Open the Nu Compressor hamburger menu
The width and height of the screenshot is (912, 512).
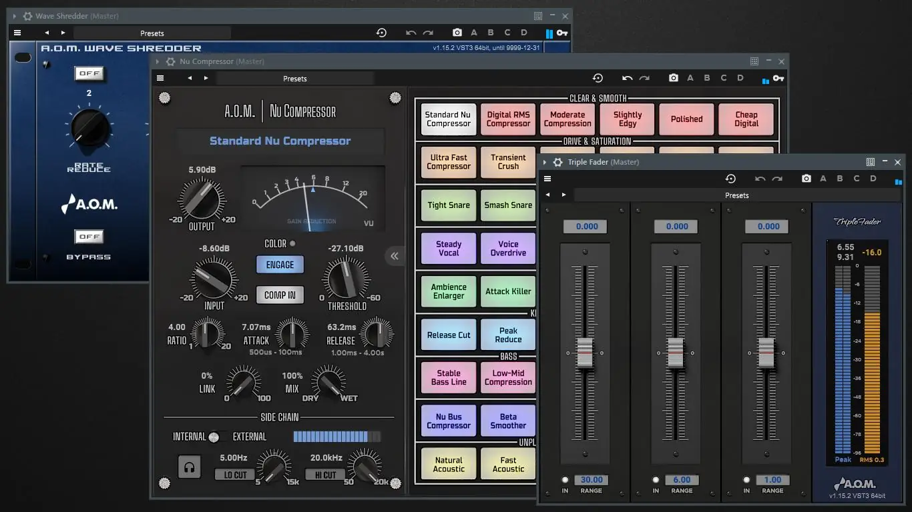coord(160,78)
